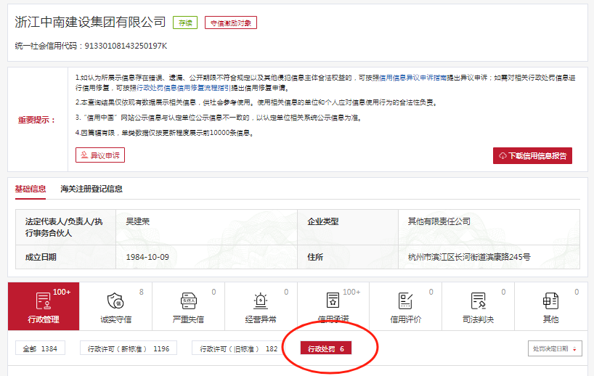
Task: Click the 存续 status tag
Action: click(x=185, y=23)
